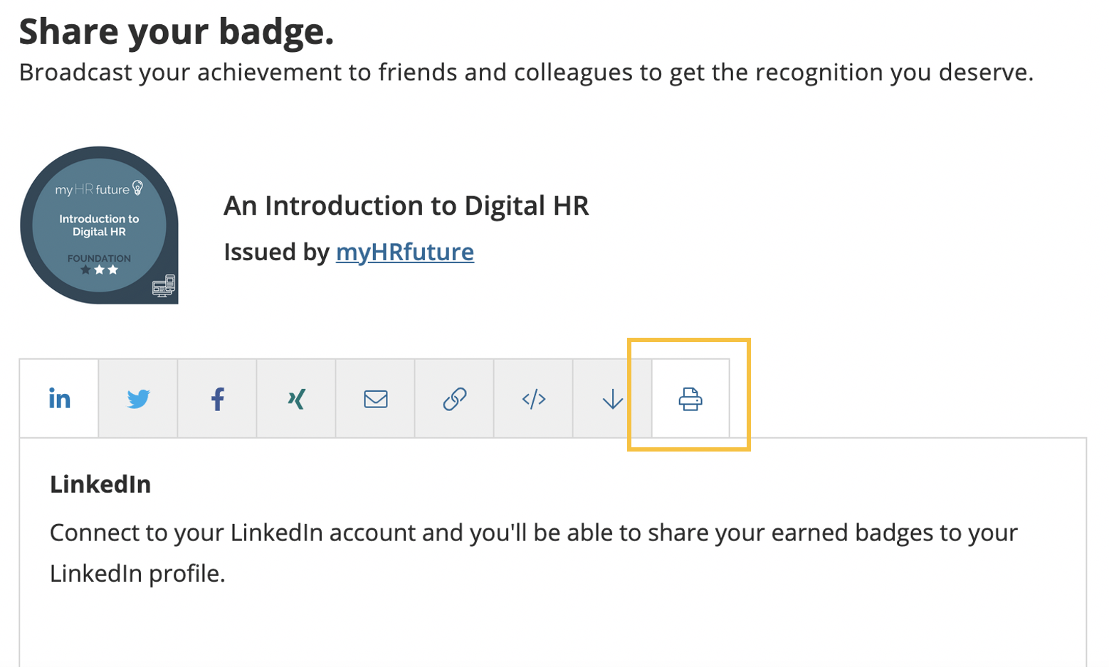The height and width of the screenshot is (667, 1109).
Task: Choose the Xing share icon
Action: [x=296, y=398]
